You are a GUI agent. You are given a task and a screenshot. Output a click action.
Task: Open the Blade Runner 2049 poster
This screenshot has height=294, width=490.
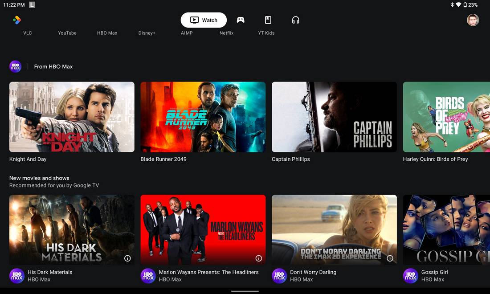(x=203, y=117)
